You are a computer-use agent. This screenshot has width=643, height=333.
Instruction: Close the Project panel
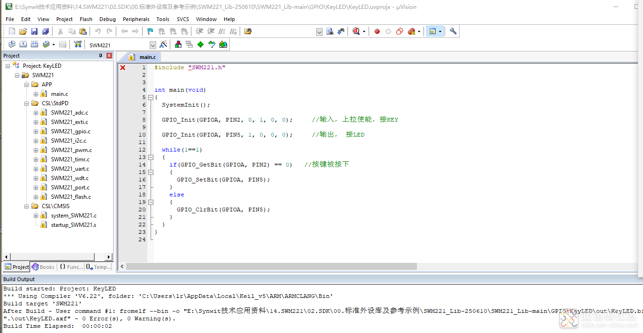click(109, 56)
